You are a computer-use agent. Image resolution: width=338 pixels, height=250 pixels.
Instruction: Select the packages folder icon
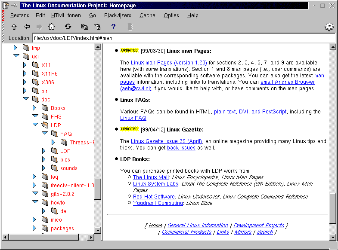(45, 228)
